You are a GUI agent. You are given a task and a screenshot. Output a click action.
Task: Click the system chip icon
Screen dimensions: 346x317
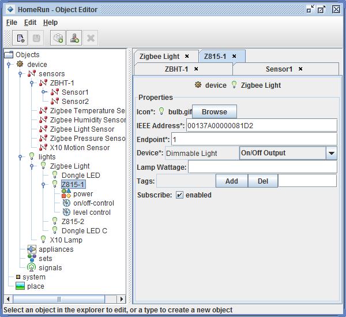point(18,277)
